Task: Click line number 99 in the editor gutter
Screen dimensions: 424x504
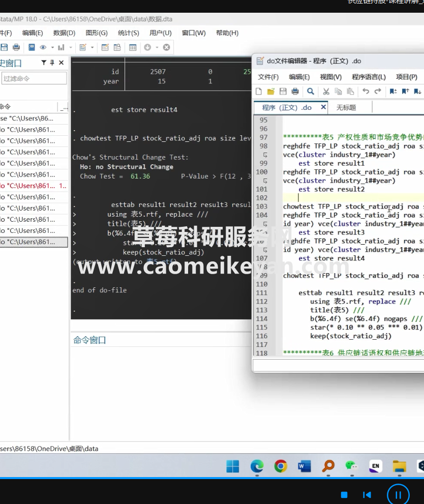Action: coord(263,163)
